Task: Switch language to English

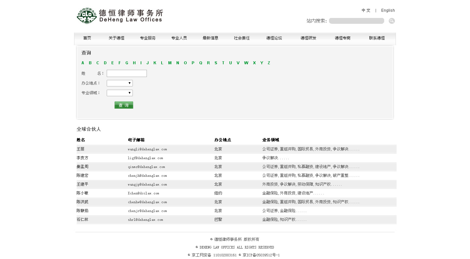Action: coord(388,10)
